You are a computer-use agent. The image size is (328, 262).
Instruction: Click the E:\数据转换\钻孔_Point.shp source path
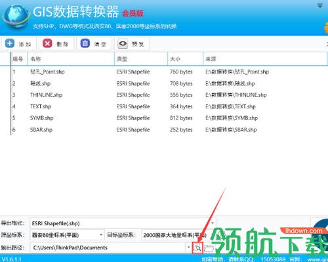(237, 72)
